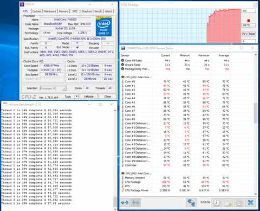Viewport: 260px width, 211px height.
Task: Click the save log file icon
Action: [228, 202]
